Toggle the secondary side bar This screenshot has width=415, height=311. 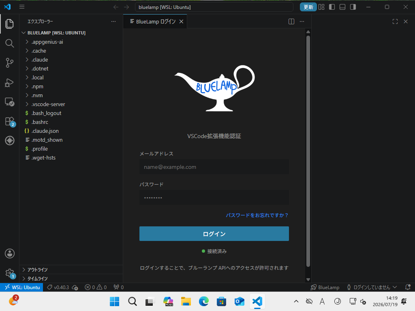pos(353,7)
